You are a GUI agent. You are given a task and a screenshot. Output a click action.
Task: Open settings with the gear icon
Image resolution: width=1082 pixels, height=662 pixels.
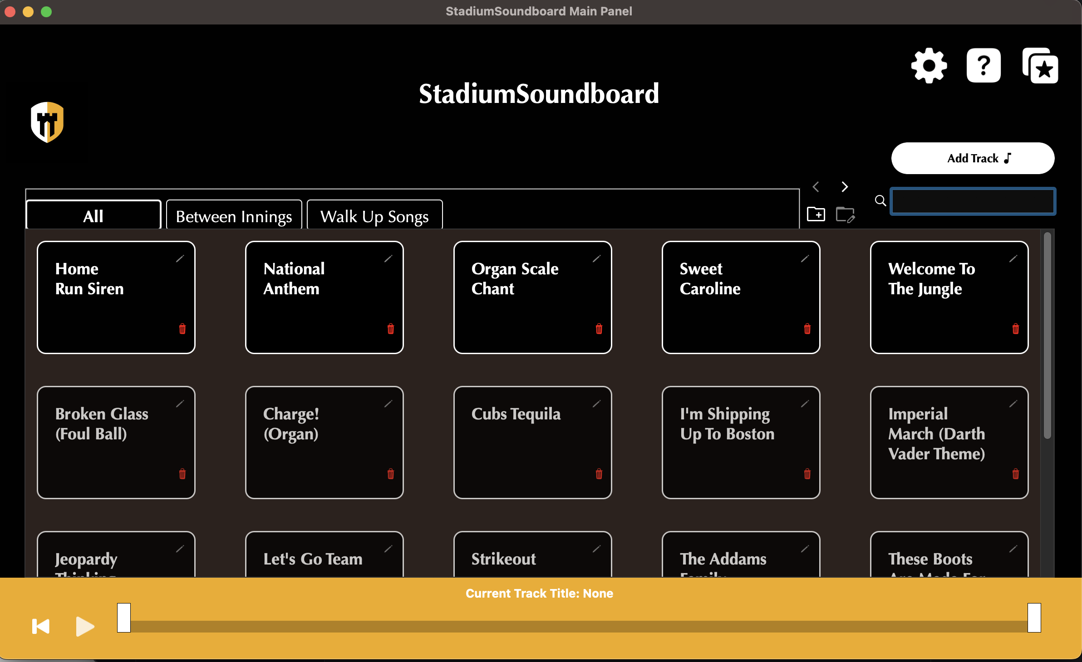[x=929, y=66]
